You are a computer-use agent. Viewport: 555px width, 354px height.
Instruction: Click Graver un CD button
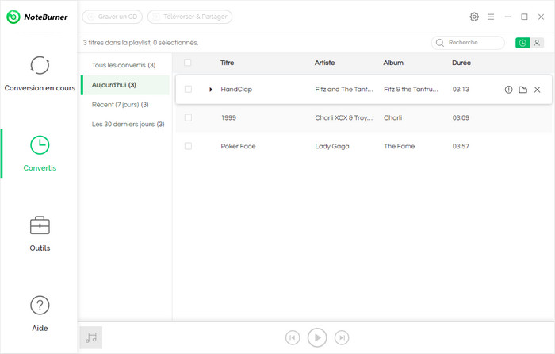(x=113, y=17)
